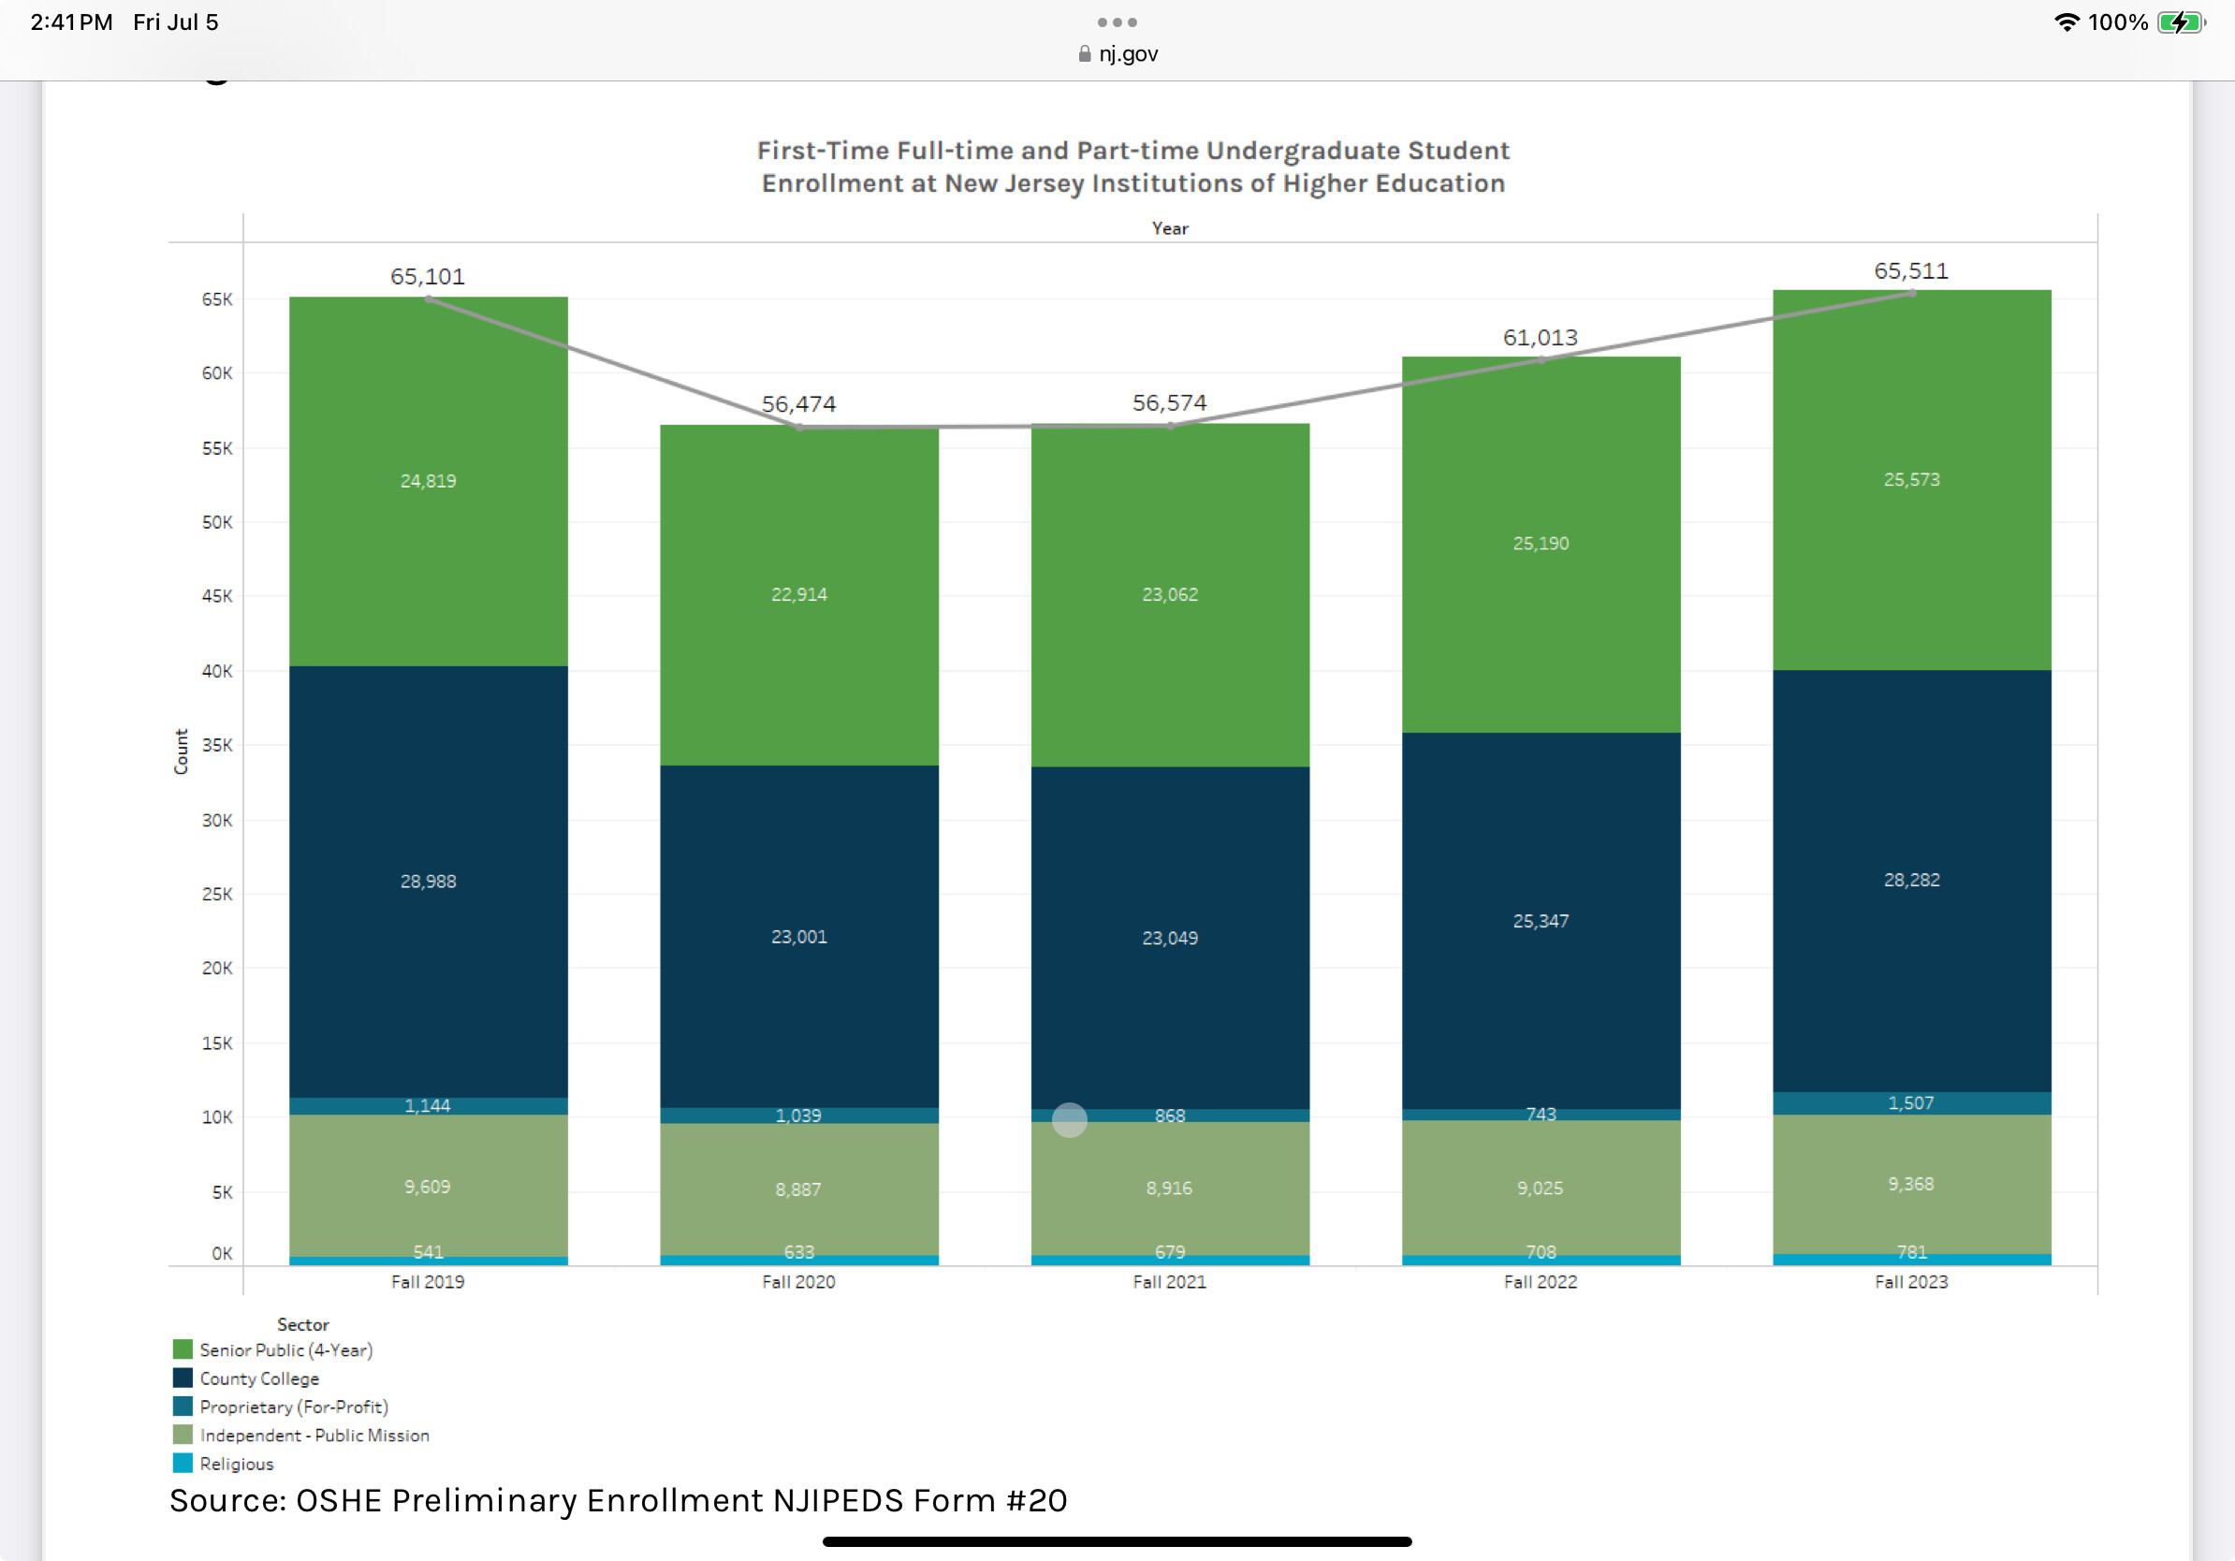Click the Senior Public (4-Year) green legend swatch
This screenshot has width=2235, height=1561.
(x=182, y=1349)
